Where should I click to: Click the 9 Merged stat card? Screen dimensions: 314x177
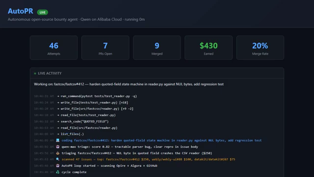pyautogui.click(x=157, y=48)
